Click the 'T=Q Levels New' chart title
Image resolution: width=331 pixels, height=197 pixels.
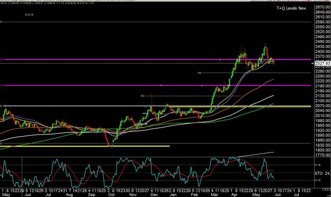tap(291, 8)
